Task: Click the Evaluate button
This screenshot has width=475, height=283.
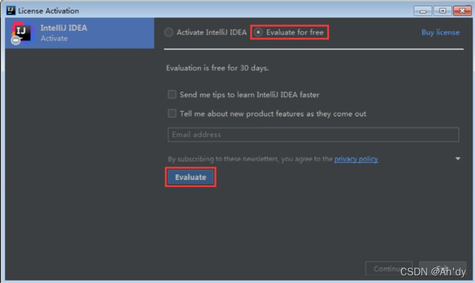Action: pos(191,177)
